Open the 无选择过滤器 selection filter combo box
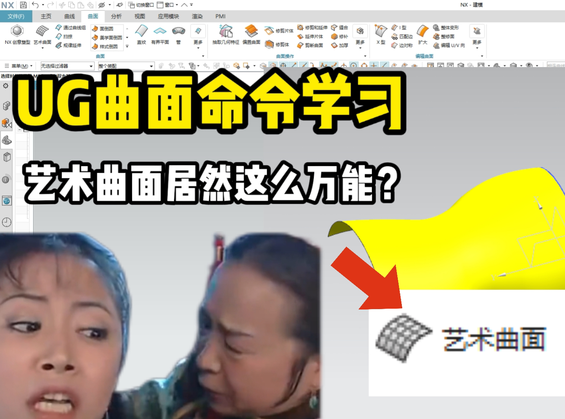Screen dimensions: 565x419 coord(67,66)
